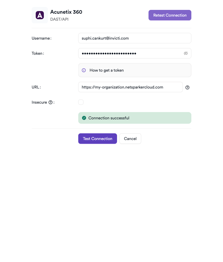The width and height of the screenshot is (223, 262).
Task: Select the URL input containing netsparkercloud.com
Action: [x=130, y=87]
